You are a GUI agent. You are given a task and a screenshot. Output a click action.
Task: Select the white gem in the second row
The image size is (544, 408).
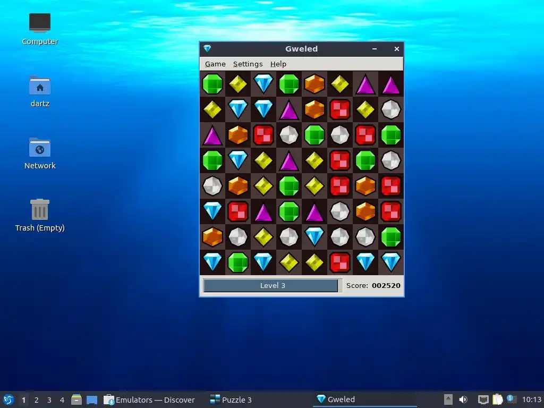coord(391,109)
